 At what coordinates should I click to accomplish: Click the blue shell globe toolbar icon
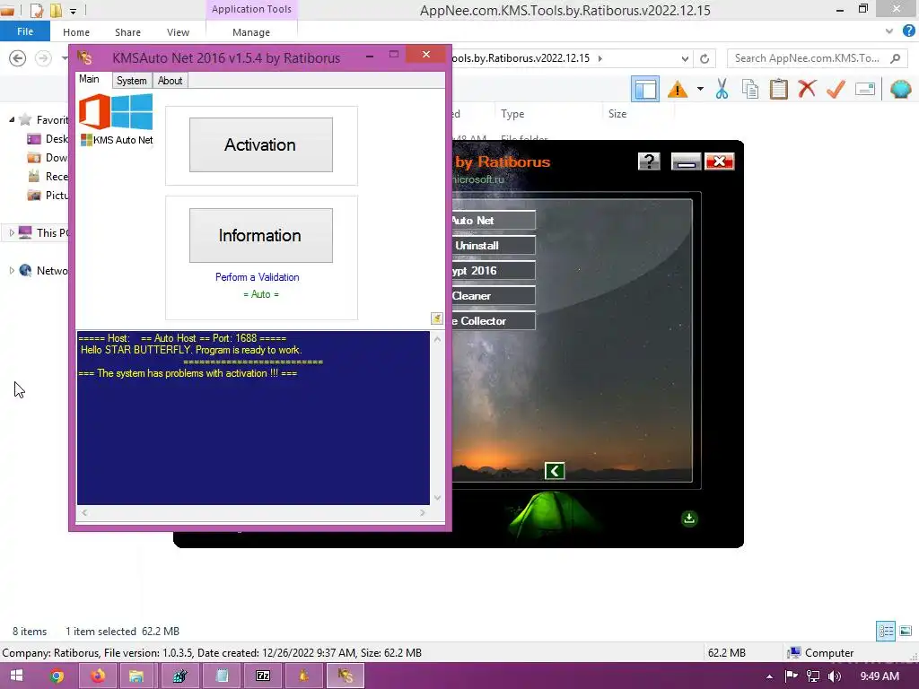[x=901, y=89]
